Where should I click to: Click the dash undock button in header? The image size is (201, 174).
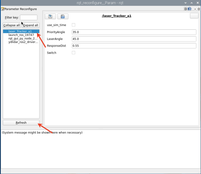195,9
